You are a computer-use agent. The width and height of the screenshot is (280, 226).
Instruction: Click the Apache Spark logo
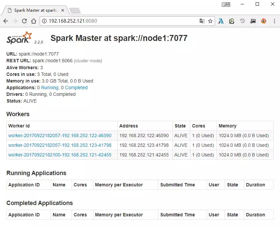(19, 38)
